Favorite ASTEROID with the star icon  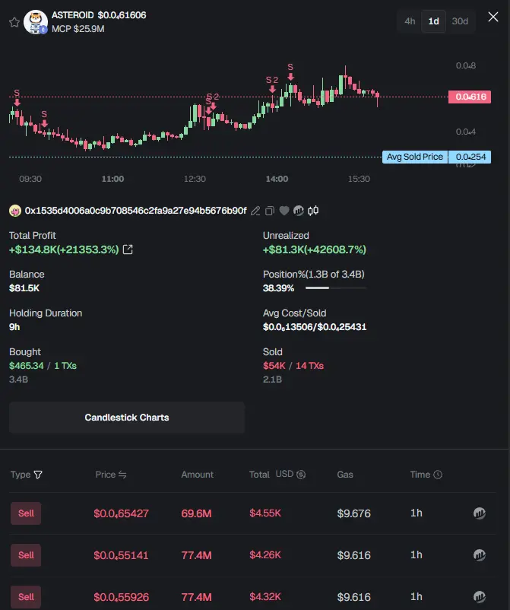[x=14, y=22]
